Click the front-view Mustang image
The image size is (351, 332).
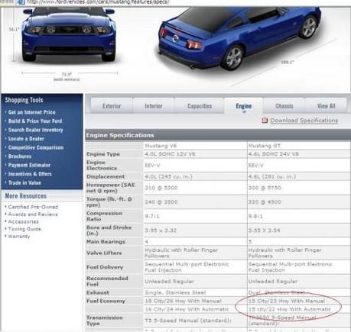69,34
